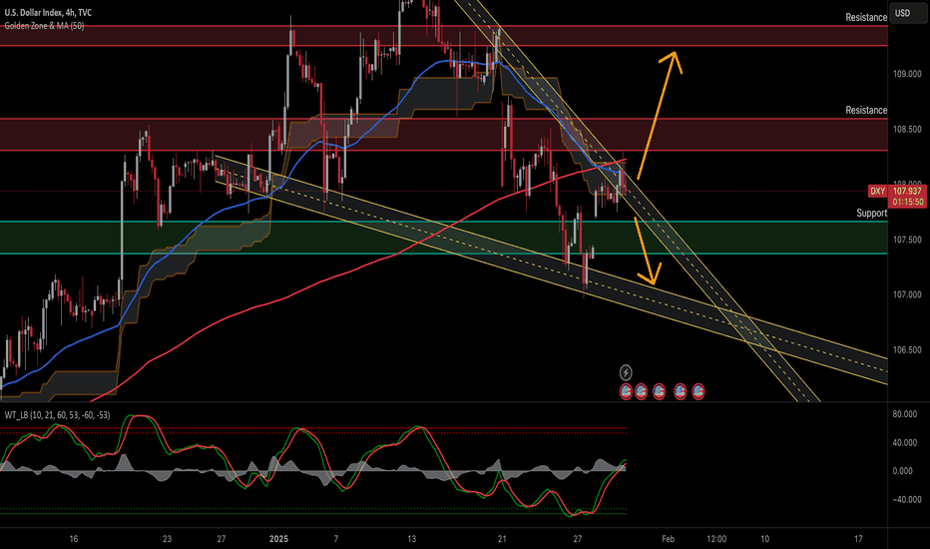The image size is (930, 549).
Task: Click the Resistance label above 108.500
Action: 866,110
